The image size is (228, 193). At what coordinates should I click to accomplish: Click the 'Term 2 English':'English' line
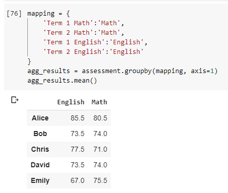94,52
